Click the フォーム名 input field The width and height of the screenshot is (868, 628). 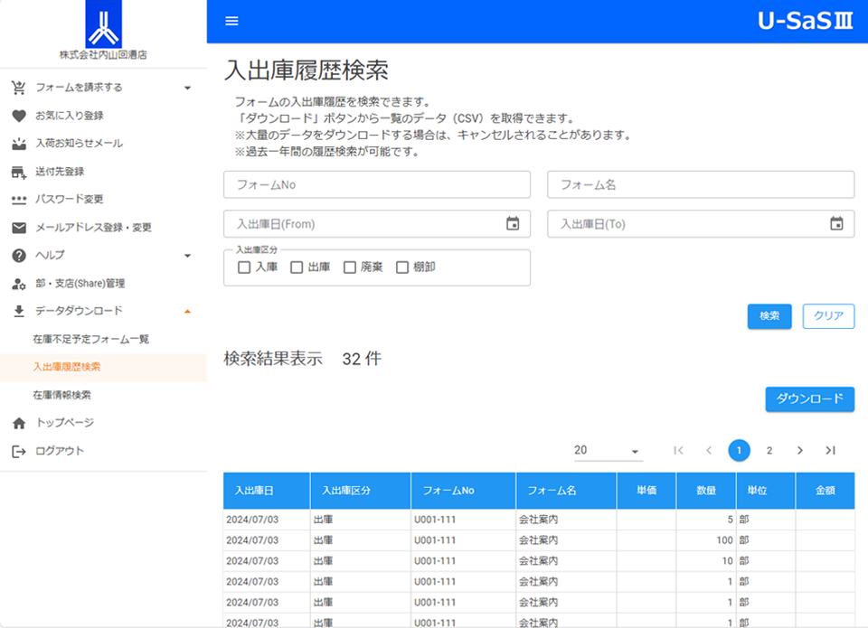(701, 185)
